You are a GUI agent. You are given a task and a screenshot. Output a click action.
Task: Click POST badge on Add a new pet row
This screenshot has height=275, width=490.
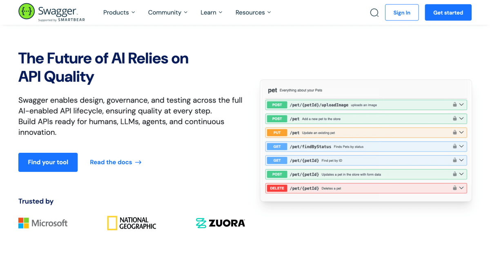277,119
